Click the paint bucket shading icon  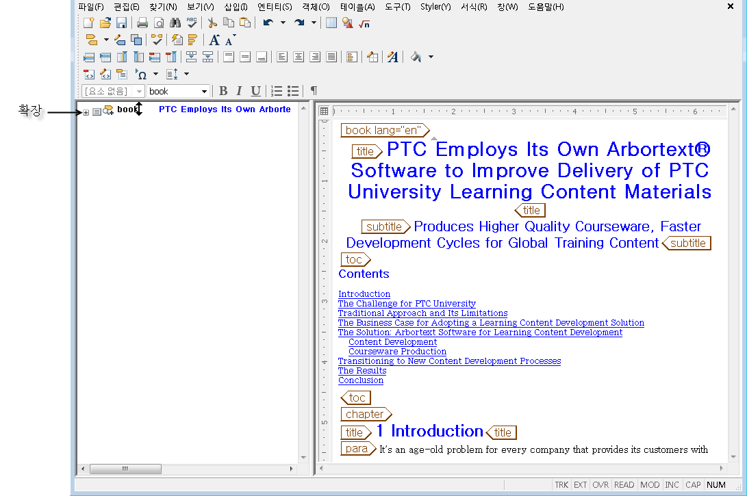click(x=416, y=57)
